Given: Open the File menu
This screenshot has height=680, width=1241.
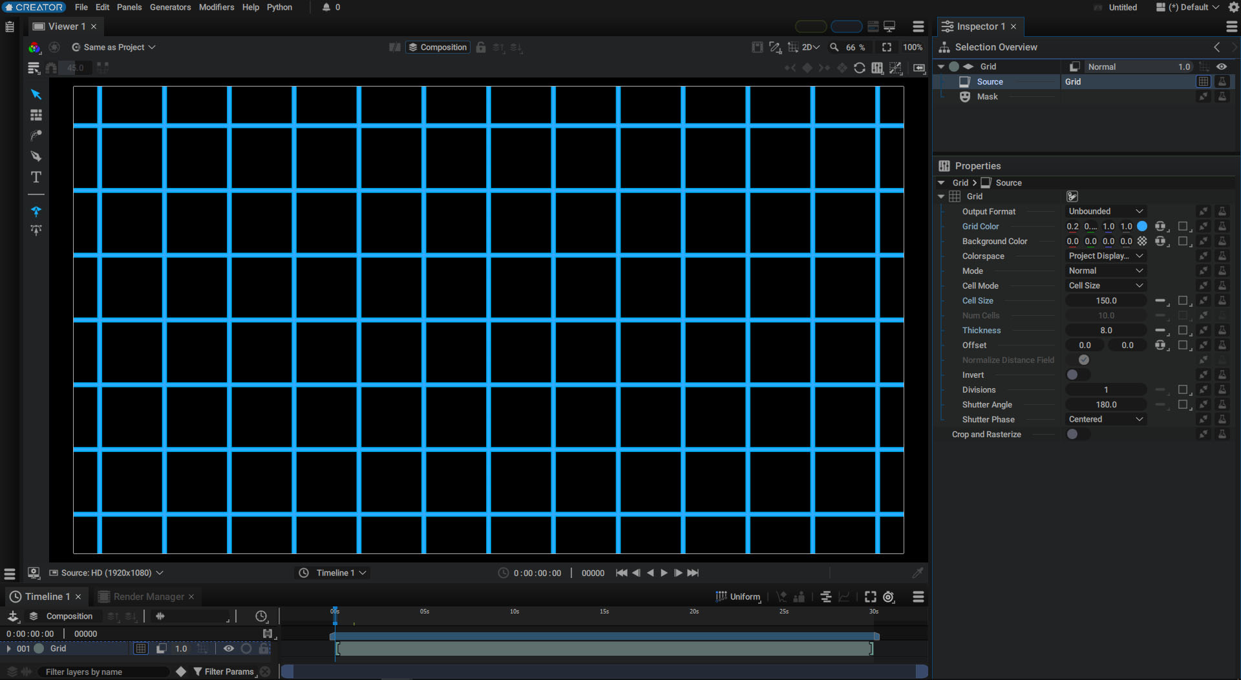Looking at the screenshot, I should tap(81, 7).
